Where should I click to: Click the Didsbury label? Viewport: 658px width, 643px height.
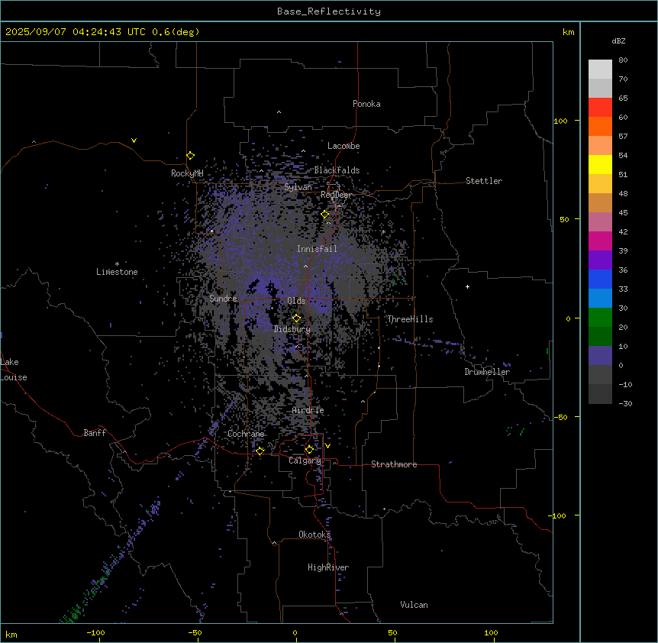[x=292, y=329]
